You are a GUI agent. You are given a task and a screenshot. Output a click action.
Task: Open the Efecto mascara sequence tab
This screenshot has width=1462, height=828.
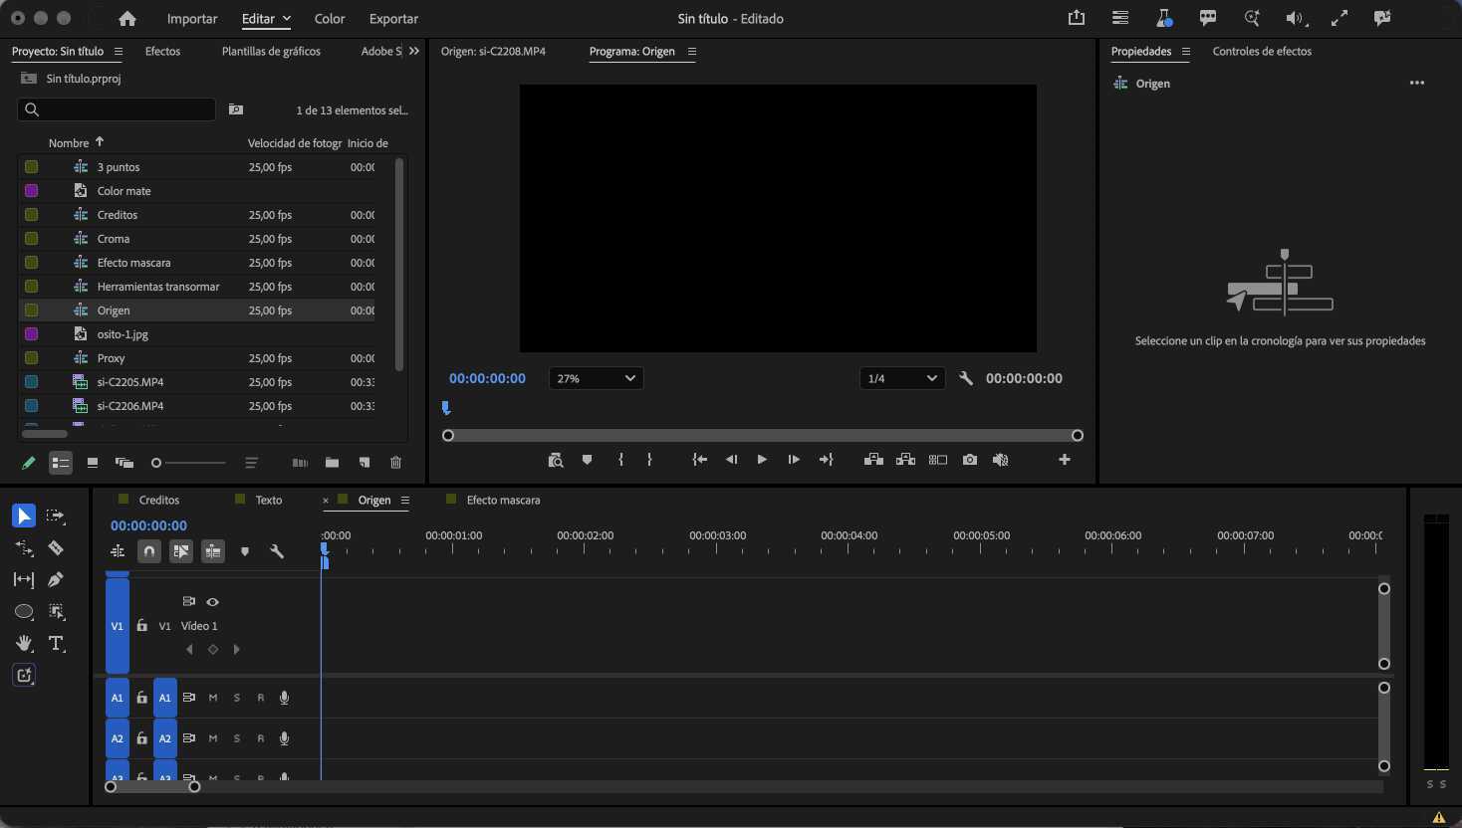504,500
